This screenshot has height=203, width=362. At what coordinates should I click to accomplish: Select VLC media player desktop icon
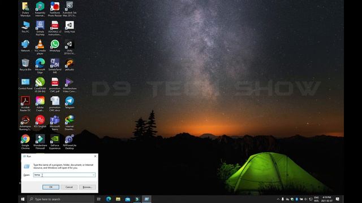40,47
